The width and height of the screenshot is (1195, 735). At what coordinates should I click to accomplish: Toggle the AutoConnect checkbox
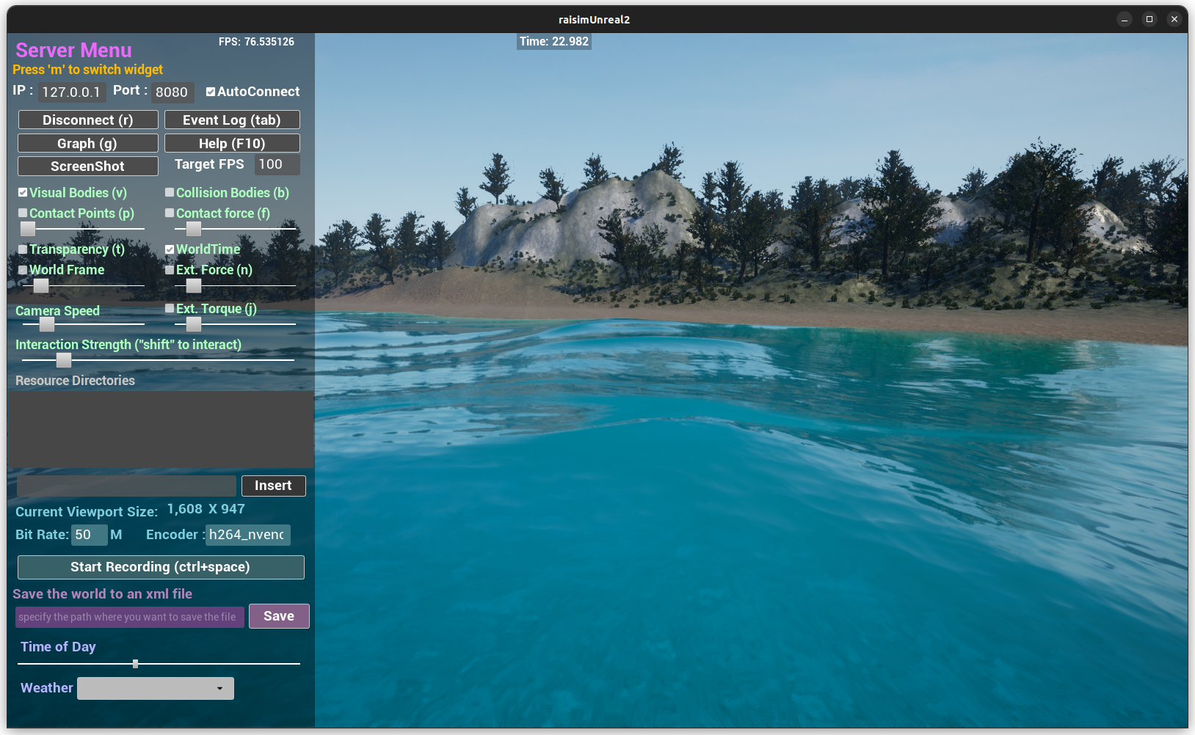click(x=211, y=92)
